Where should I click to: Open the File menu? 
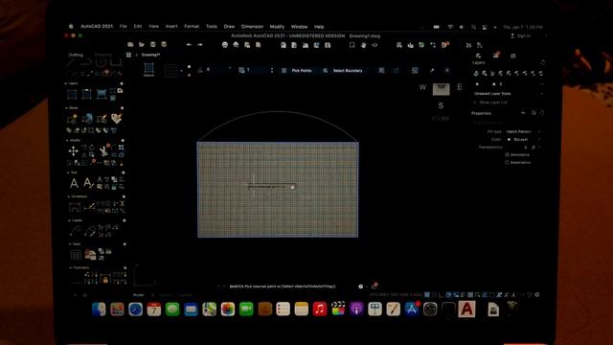point(124,27)
